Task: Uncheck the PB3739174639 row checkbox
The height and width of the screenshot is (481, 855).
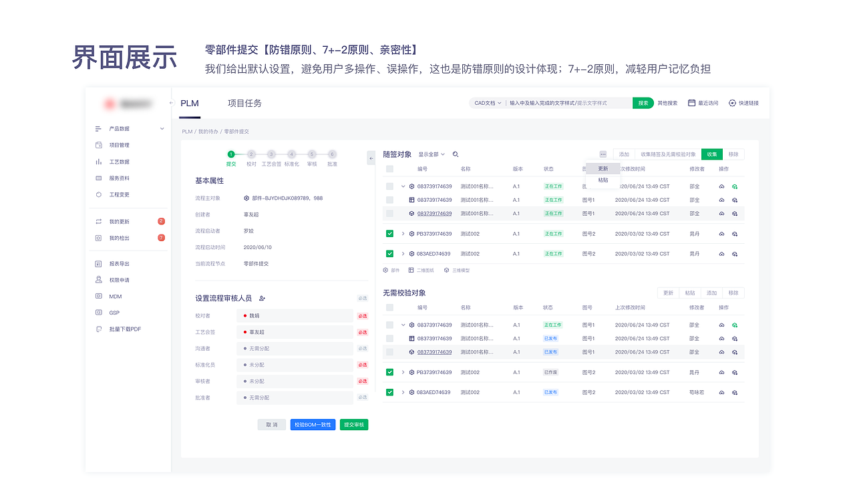Action: 389,234
